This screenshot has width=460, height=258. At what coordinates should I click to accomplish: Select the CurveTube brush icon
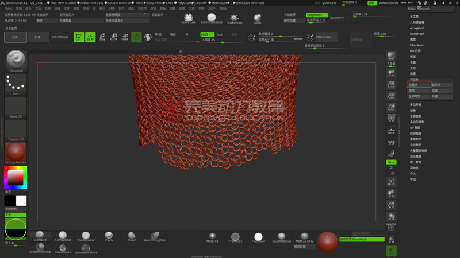tap(188, 18)
